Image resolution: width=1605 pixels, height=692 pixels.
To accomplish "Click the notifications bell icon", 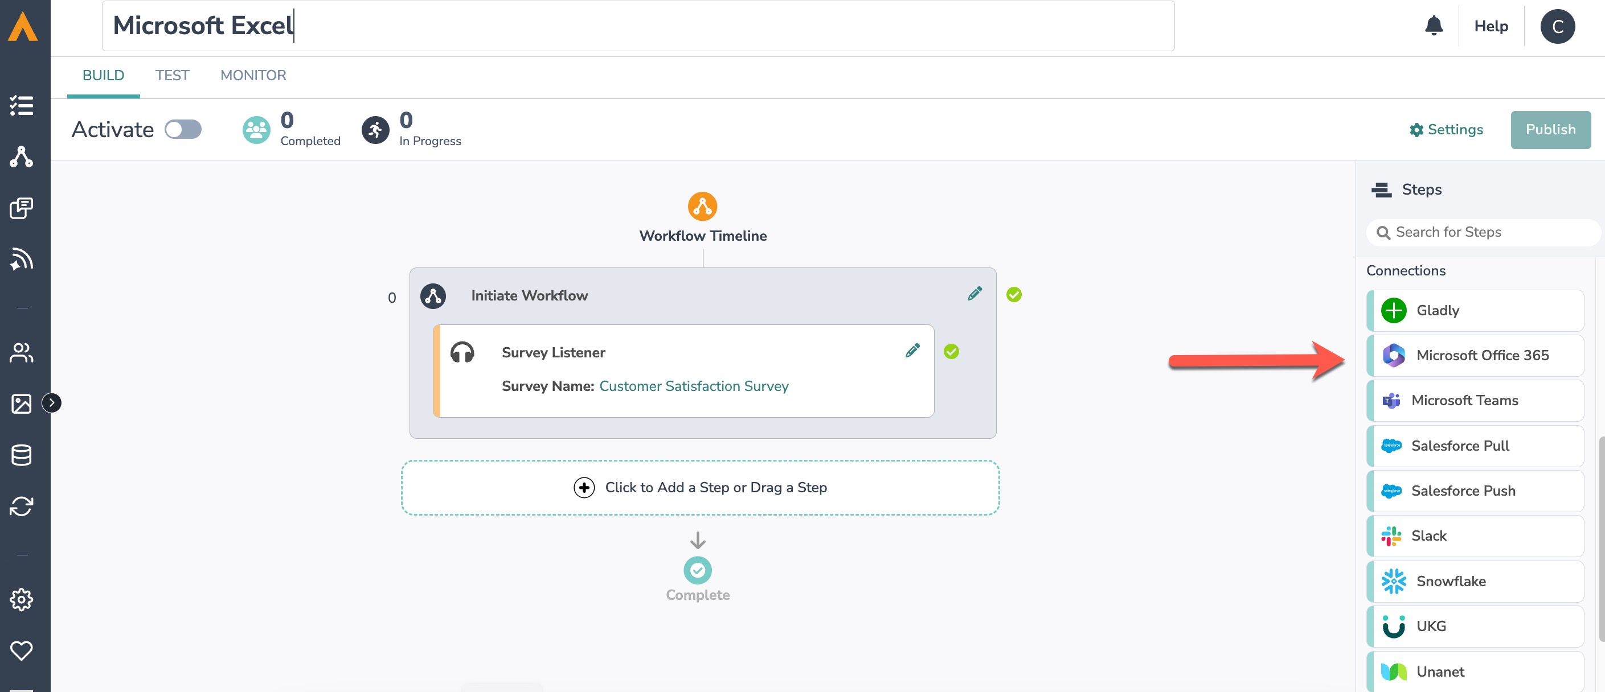I will (x=1434, y=26).
